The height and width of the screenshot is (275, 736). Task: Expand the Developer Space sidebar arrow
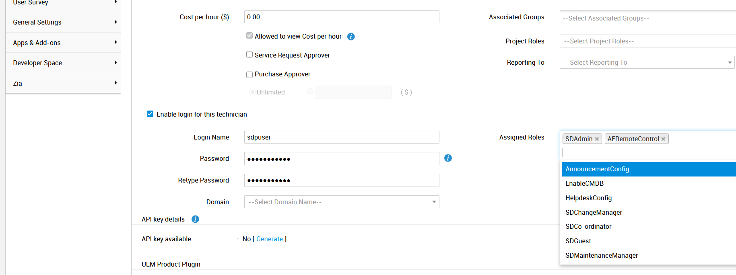tap(115, 63)
